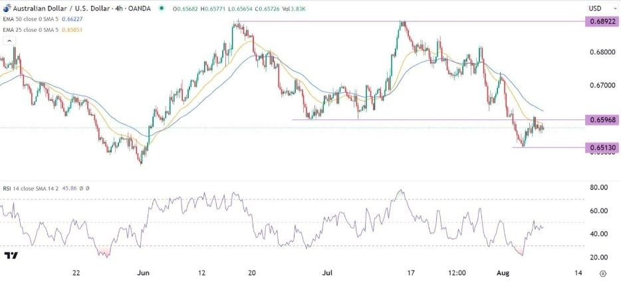This screenshot has width=621, height=290.
Task: Click the 0.68922 price label
Action: [x=602, y=22]
